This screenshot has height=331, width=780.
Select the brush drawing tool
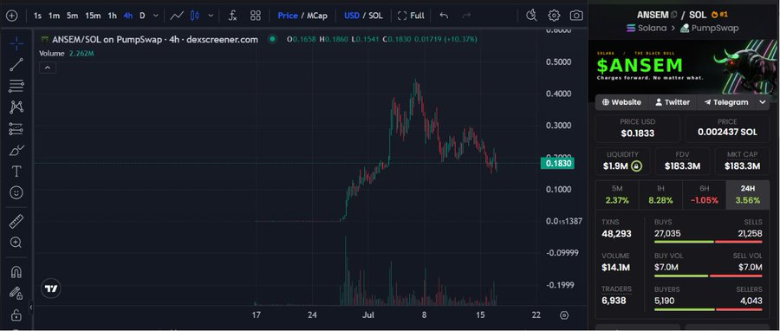pos(16,150)
